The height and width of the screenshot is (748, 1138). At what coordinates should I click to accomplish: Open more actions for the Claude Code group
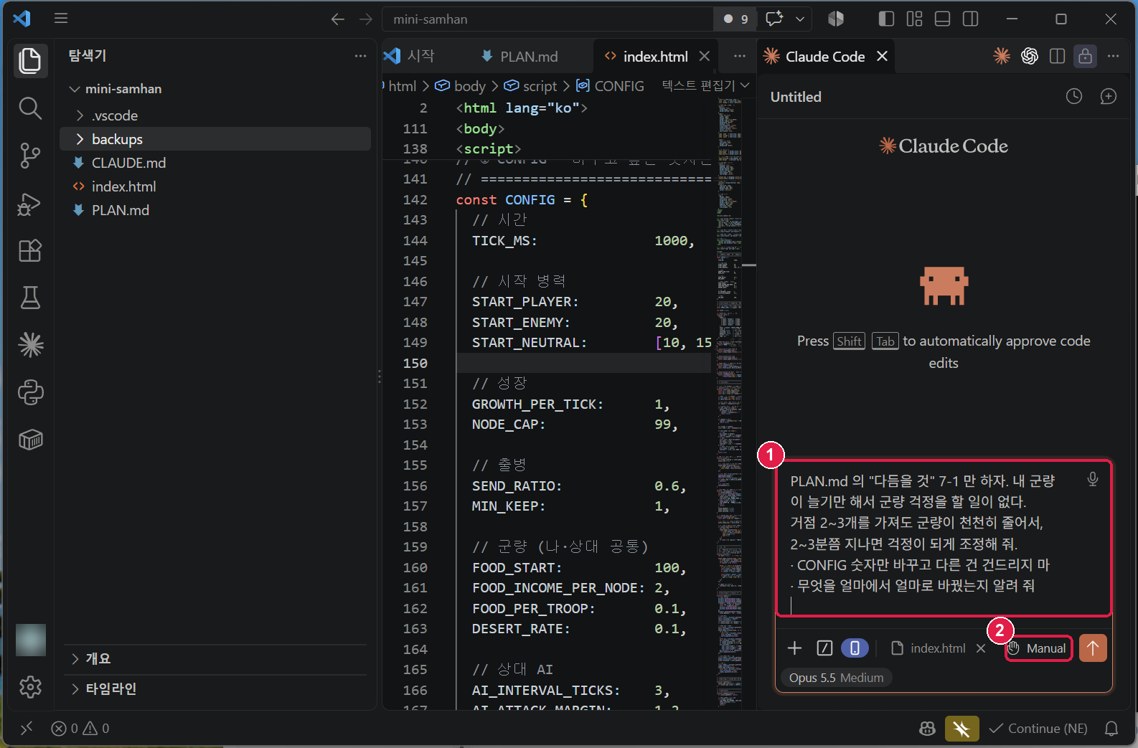[x=1113, y=56]
